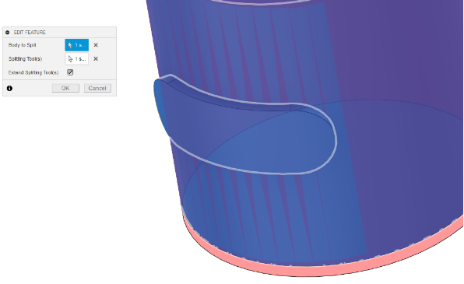Confirm the split with OK
This screenshot has width=464, height=284.
click(65, 88)
